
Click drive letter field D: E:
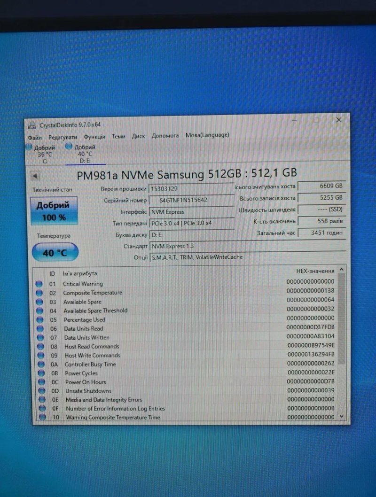coord(192,235)
